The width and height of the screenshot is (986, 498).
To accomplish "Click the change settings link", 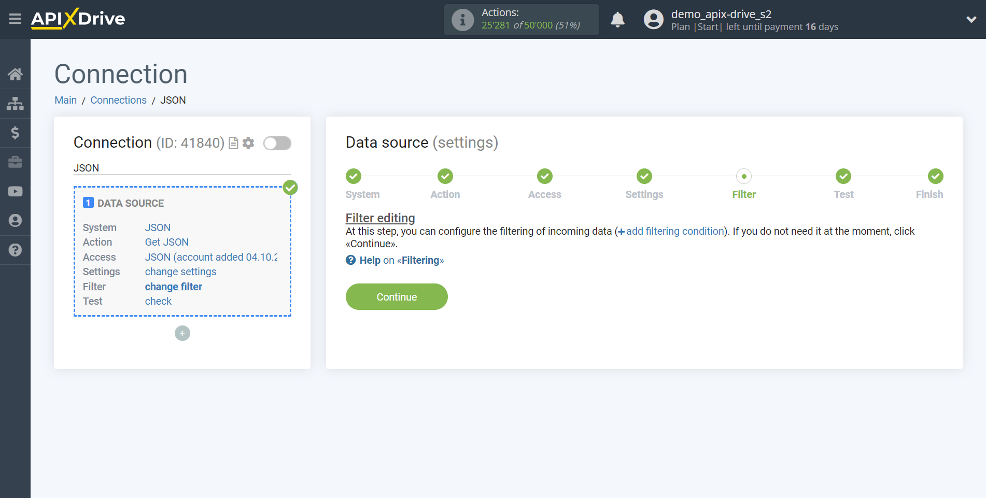I will [180, 272].
